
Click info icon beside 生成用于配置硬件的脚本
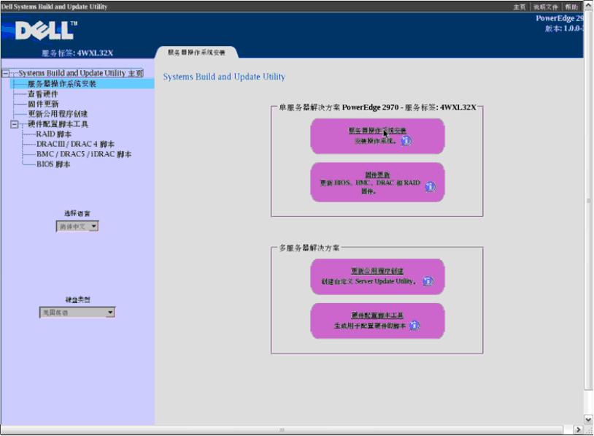point(414,325)
